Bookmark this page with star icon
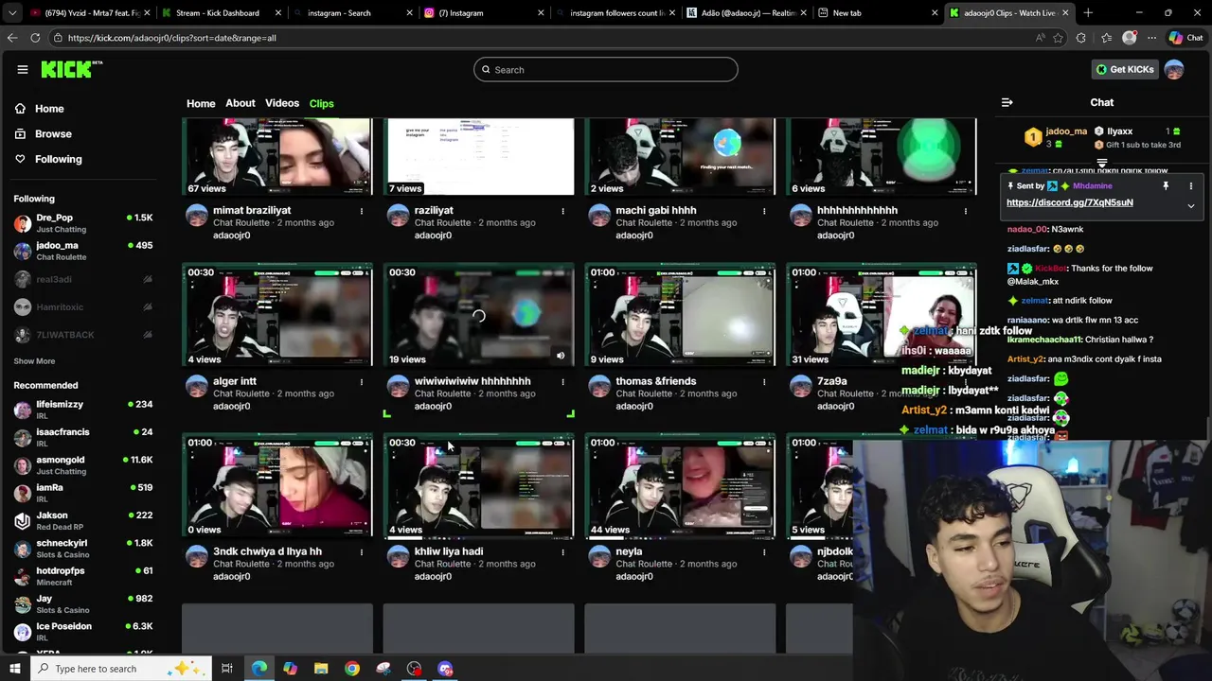This screenshot has height=681, width=1212. [1059, 38]
